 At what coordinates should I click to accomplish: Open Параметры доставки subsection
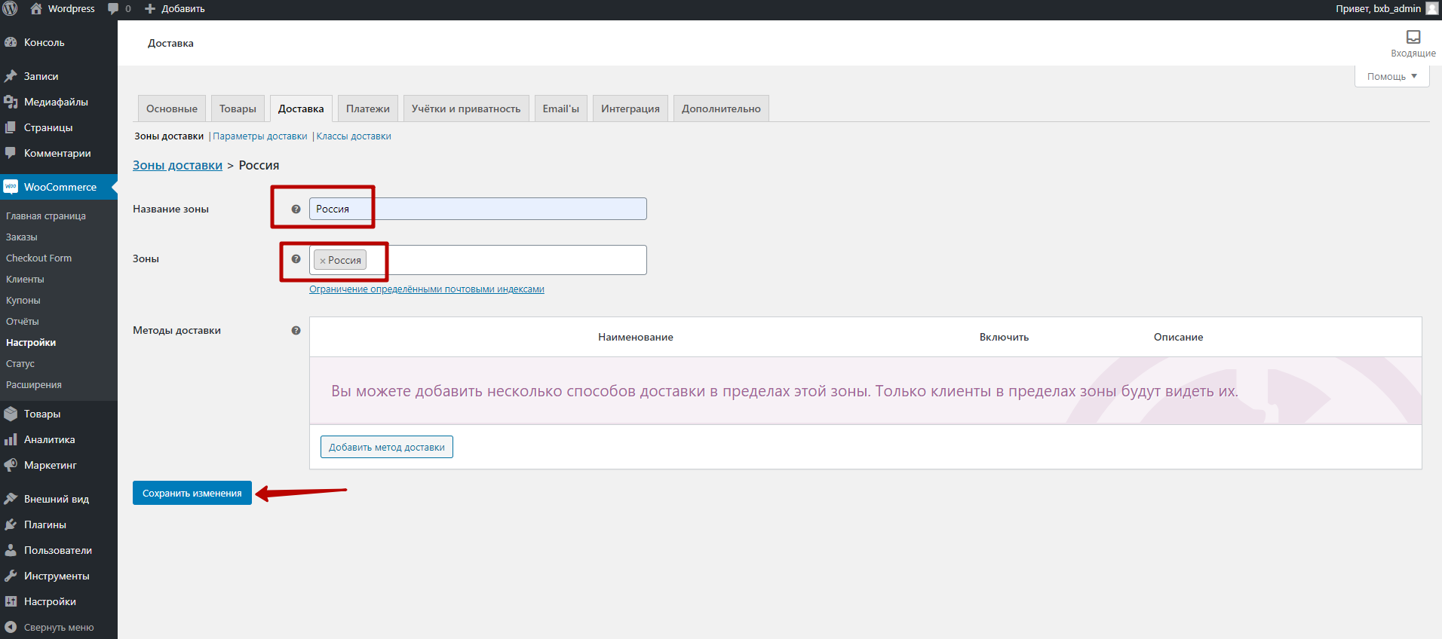click(x=260, y=136)
